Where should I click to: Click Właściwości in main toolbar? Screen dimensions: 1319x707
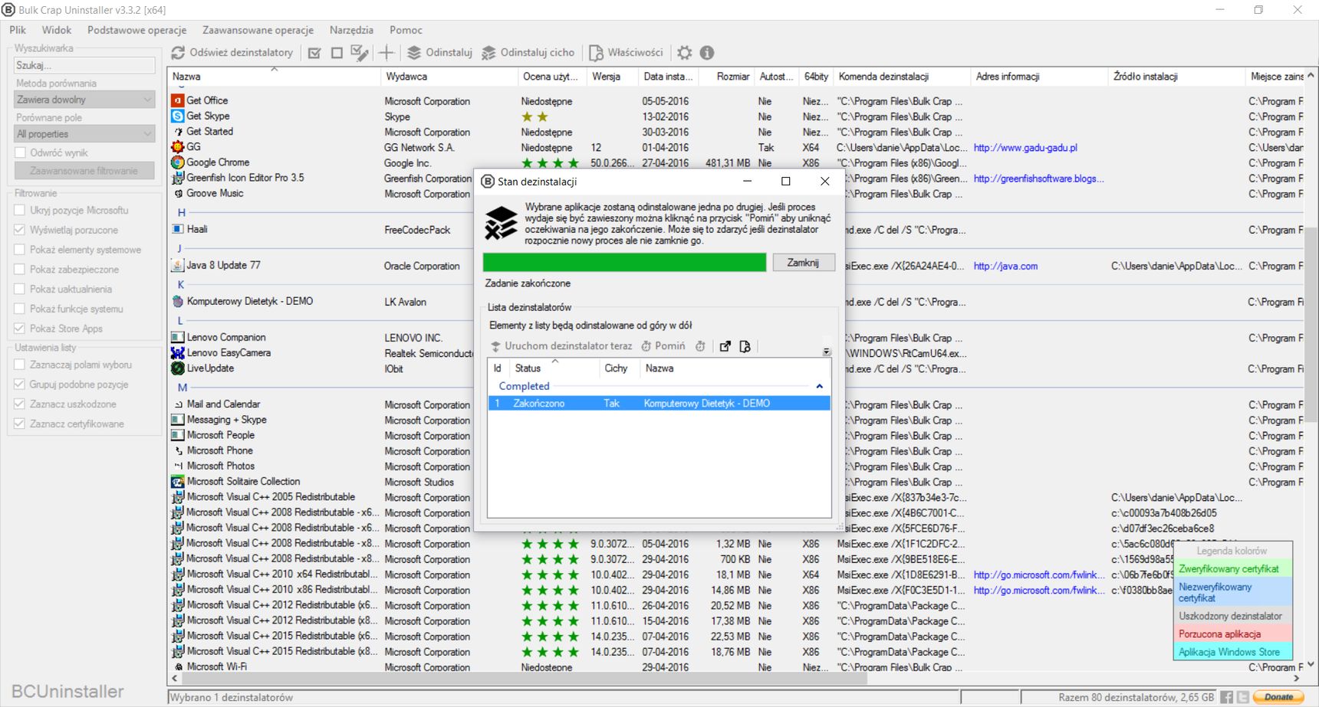(626, 53)
